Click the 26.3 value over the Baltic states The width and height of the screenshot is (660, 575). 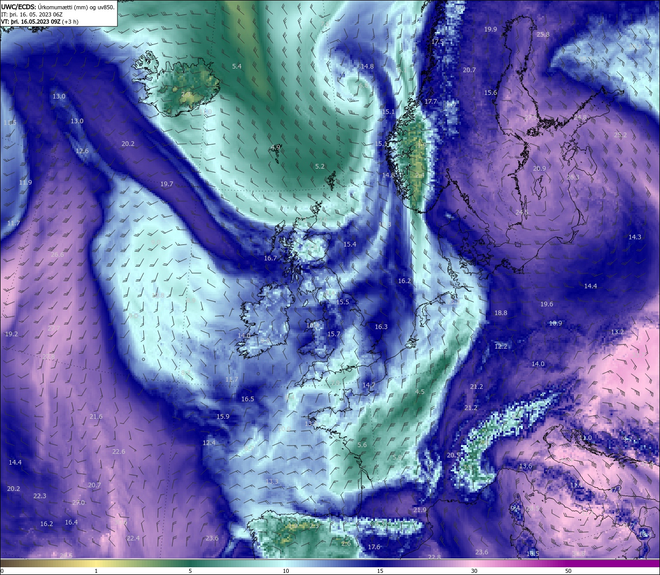tap(573, 177)
